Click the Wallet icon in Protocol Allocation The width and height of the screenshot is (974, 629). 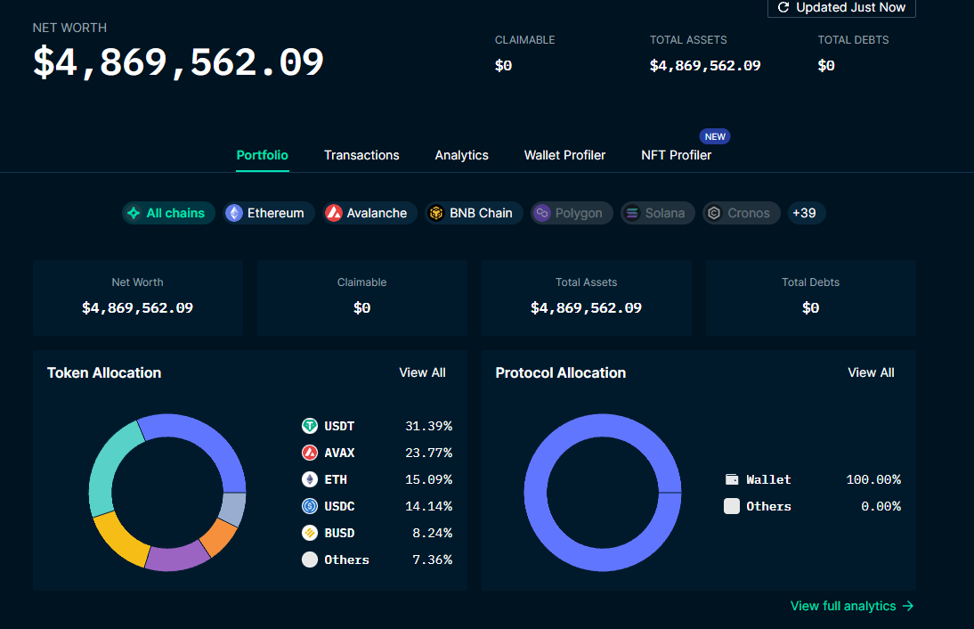pos(732,479)
